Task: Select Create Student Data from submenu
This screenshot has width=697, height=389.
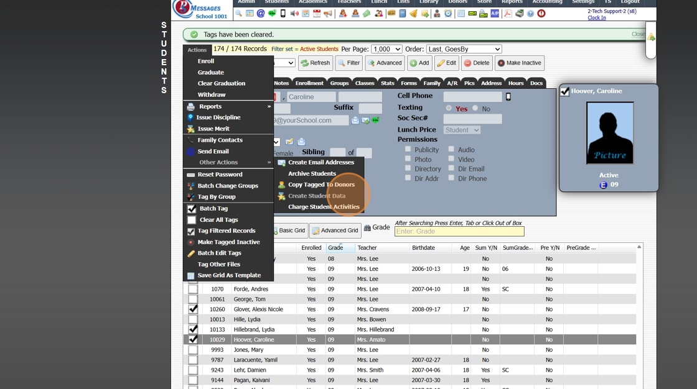Action: click(316, 196)
